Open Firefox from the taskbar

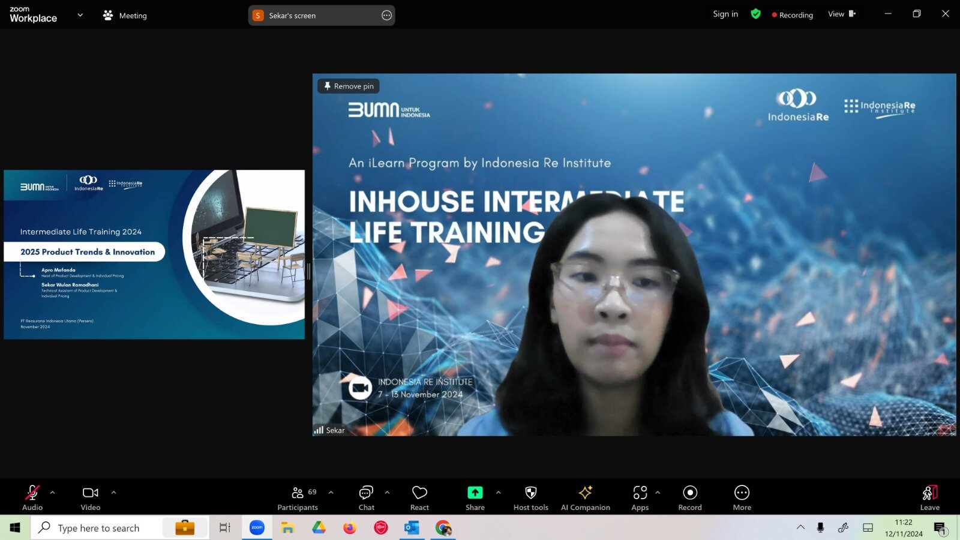(350, 528)
